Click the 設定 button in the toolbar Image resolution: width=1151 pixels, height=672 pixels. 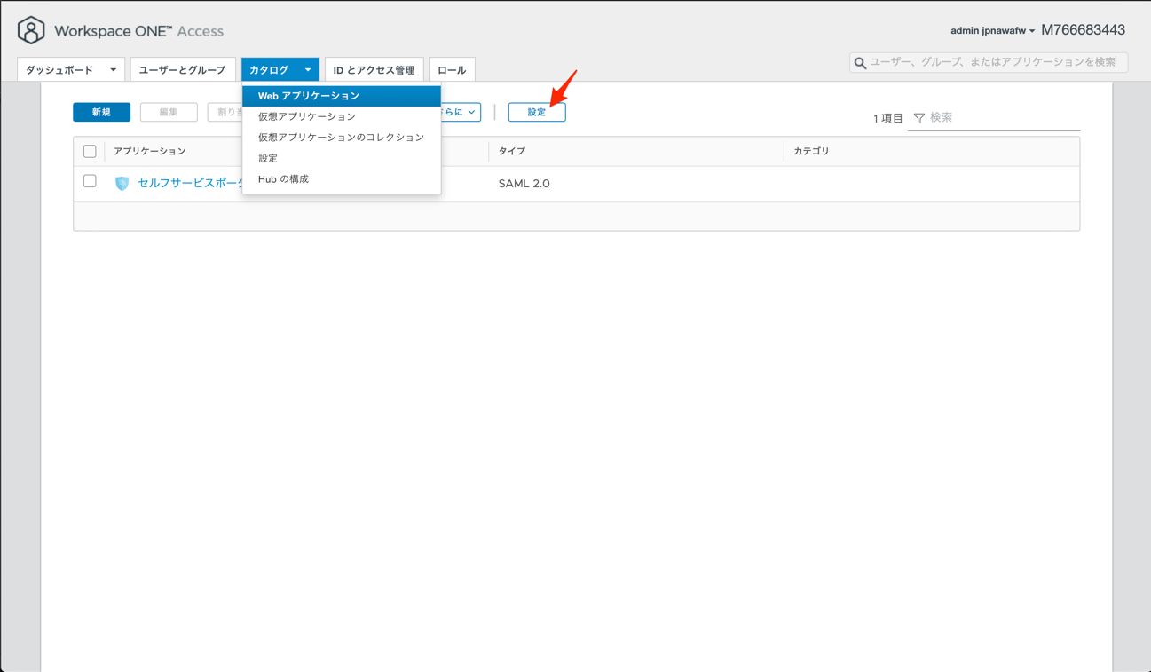(x=537, y=112)
